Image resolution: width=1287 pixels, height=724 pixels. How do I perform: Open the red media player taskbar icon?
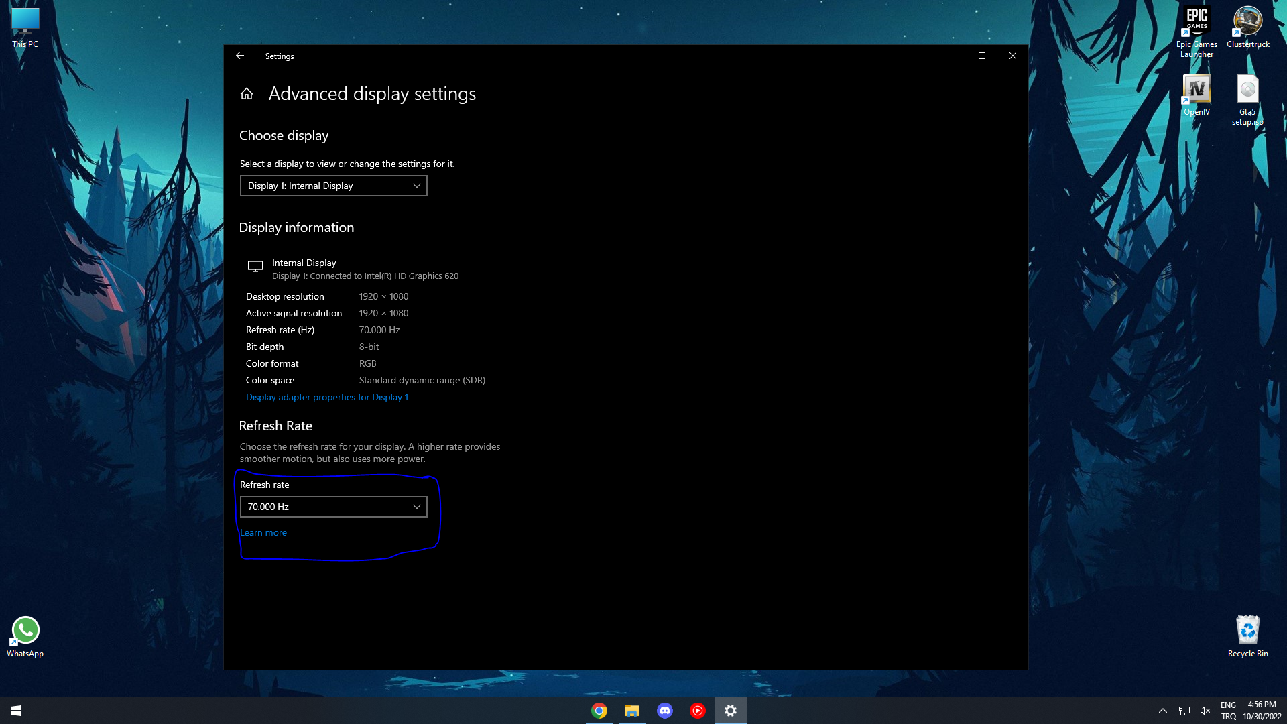pyautogui.click(x=697, y=711)
